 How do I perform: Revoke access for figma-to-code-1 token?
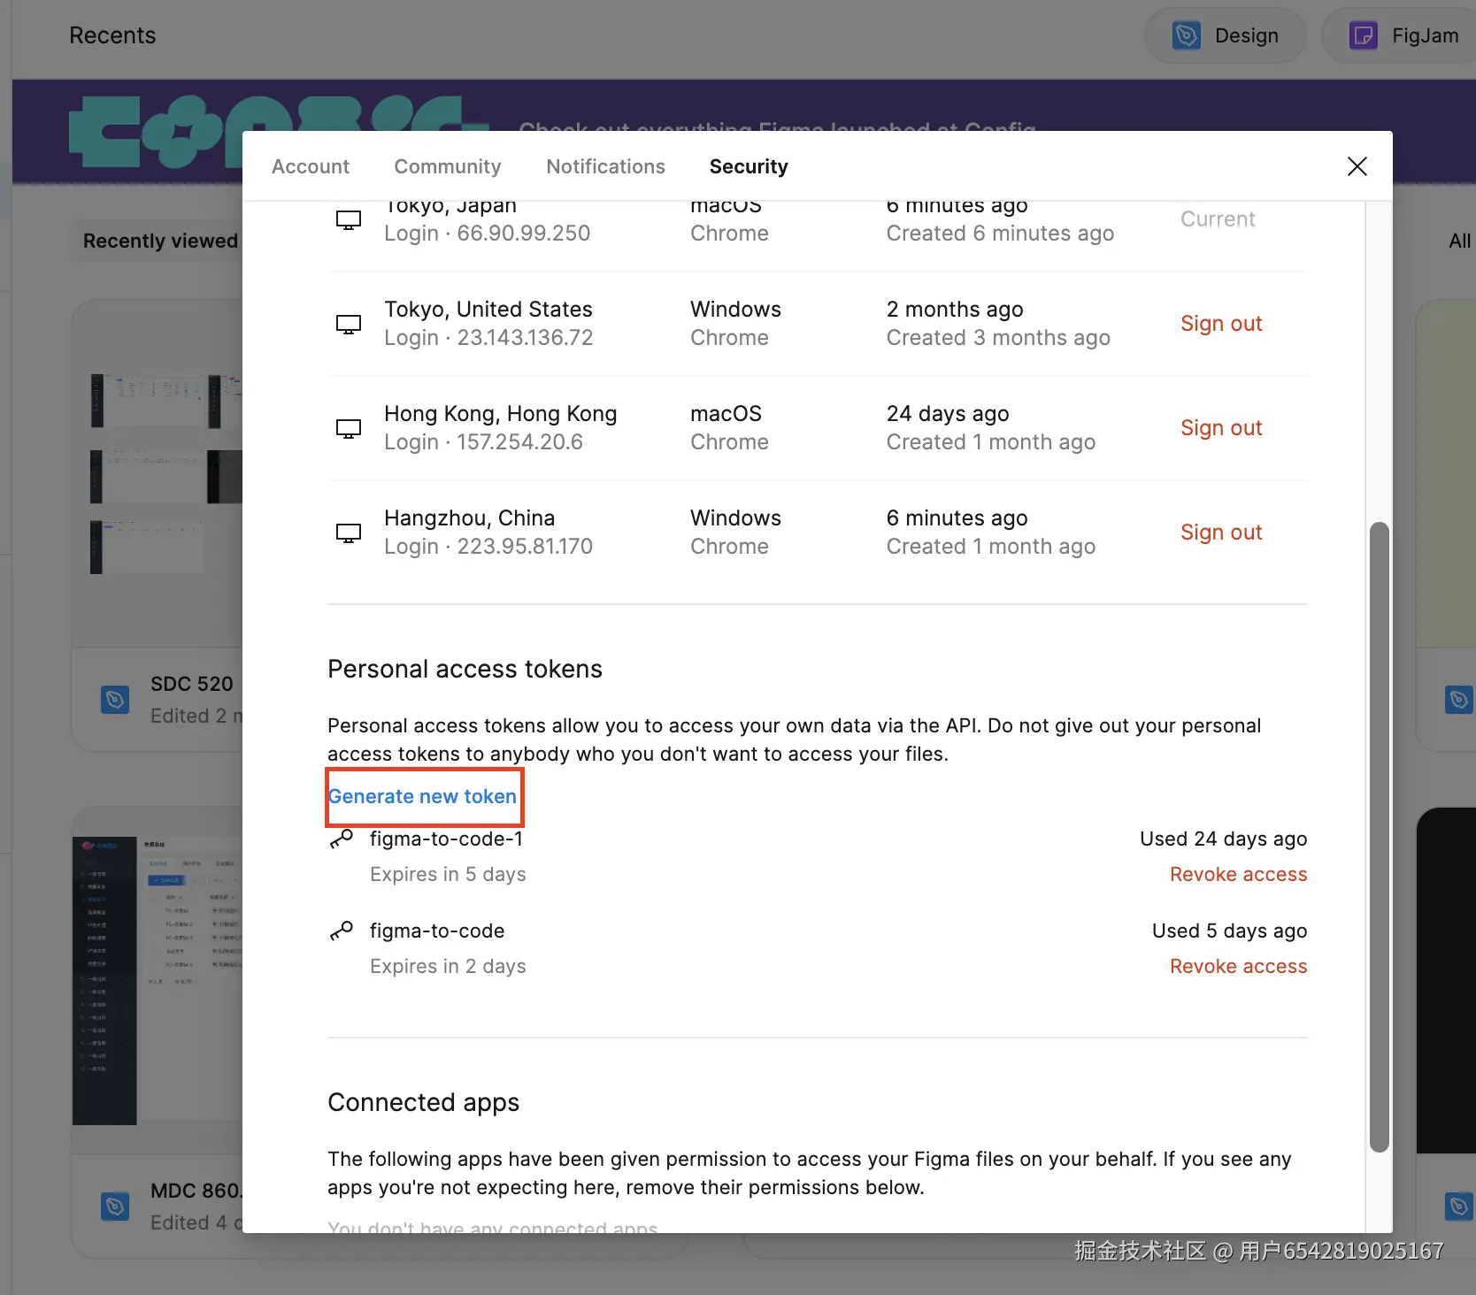point(1238,874)
